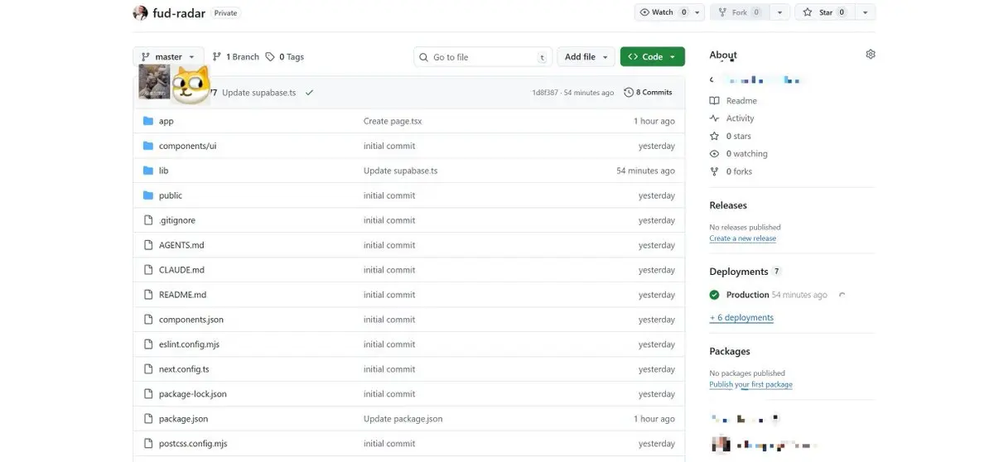The height and width of the screenshot is (462, 994).
Task: Open the + 6 deployments link
Action: pyautogui.click(x=741, y=318)
